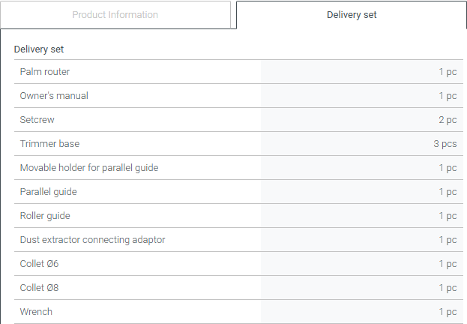
Task: Click the 1 pc quantity for Wrench
Action: pyautogui.click(x=448, y=312)
